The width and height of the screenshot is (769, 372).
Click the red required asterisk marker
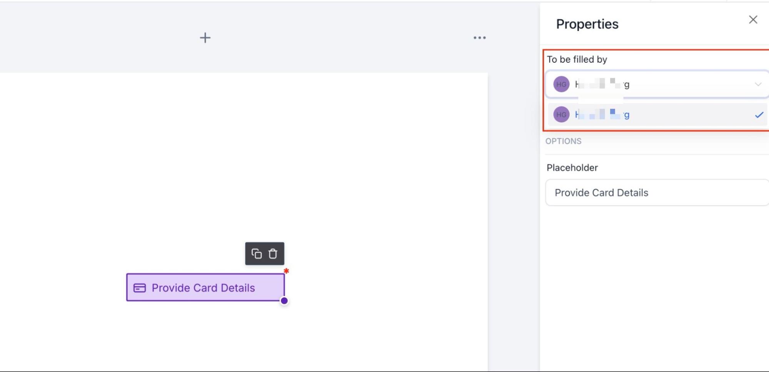(286, 271)
